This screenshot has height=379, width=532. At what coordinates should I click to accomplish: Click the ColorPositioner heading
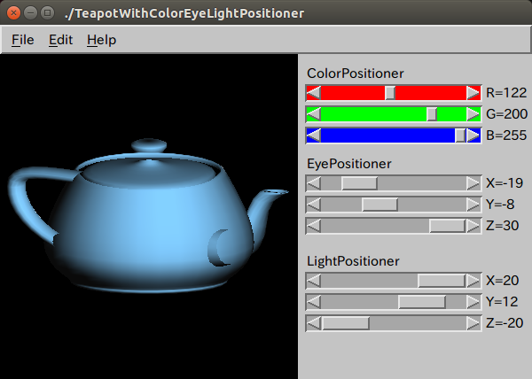click(356, 73)
